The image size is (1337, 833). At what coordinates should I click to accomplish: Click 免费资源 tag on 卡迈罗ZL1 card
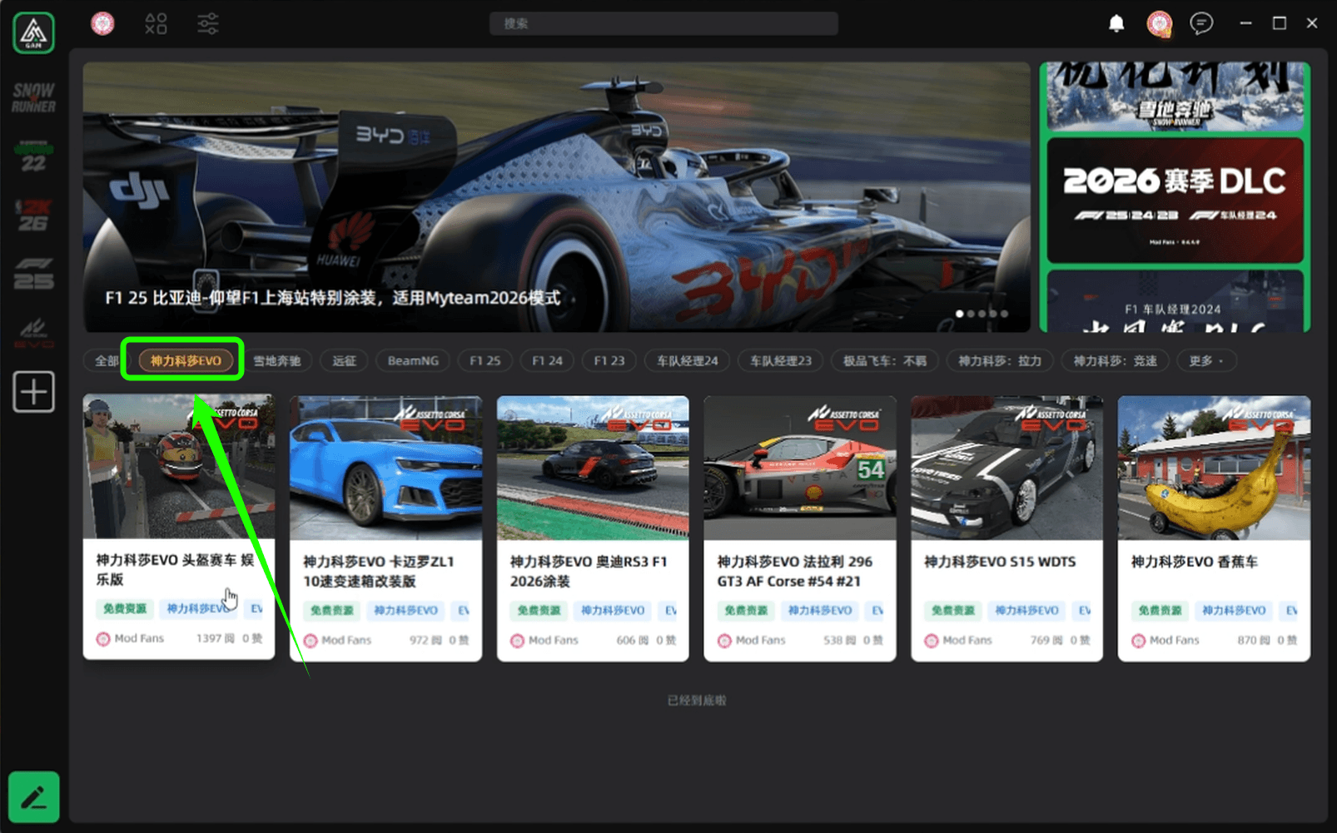tap(332, 610)
